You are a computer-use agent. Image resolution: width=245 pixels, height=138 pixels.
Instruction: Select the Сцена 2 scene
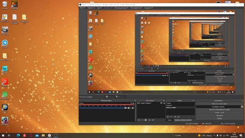click(x=180, y=105)
